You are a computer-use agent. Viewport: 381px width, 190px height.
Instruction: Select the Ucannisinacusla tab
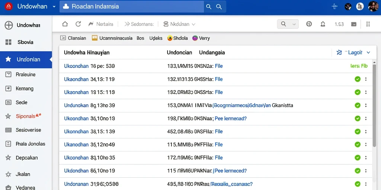pyautogui.click(x=112, y=38)
